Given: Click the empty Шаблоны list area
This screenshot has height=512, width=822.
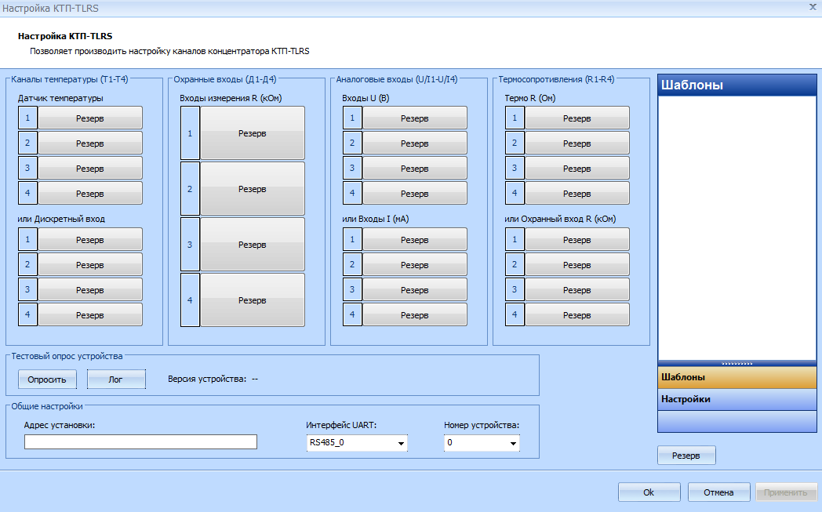Looking at the screenshot, I should click(x=737, y=228).
